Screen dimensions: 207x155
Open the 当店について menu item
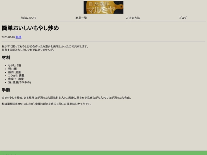click(x=28, y=18)
